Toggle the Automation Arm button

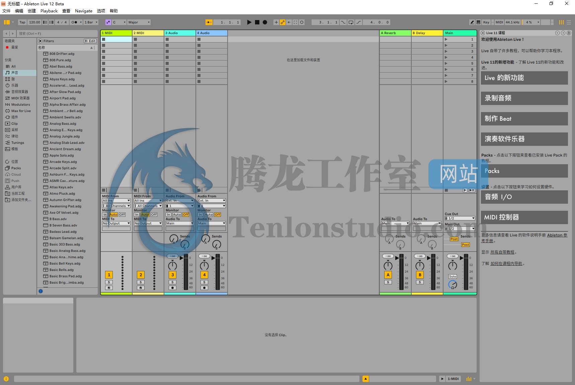282,22
